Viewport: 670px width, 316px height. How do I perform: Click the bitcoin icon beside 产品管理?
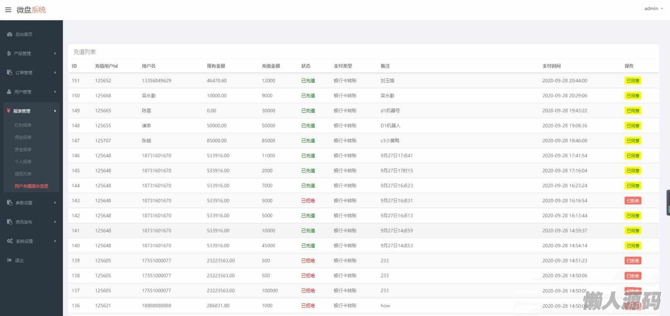(x=9, y=54)
